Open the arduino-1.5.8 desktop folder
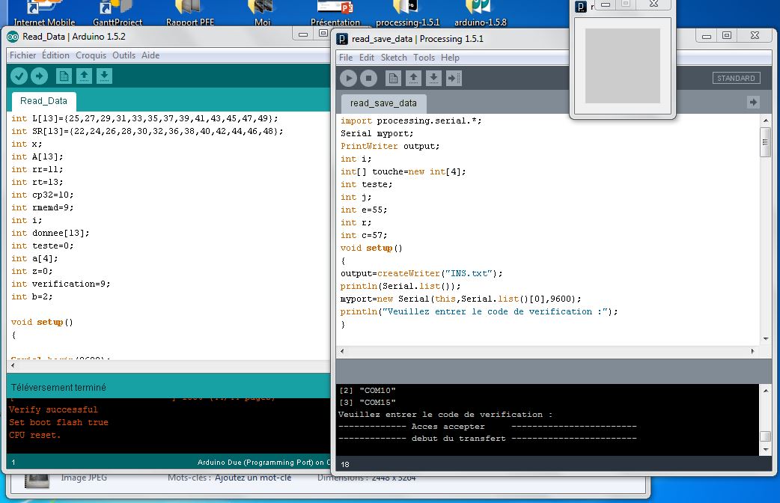The image size is (780, 503). (x=481, y=13)
